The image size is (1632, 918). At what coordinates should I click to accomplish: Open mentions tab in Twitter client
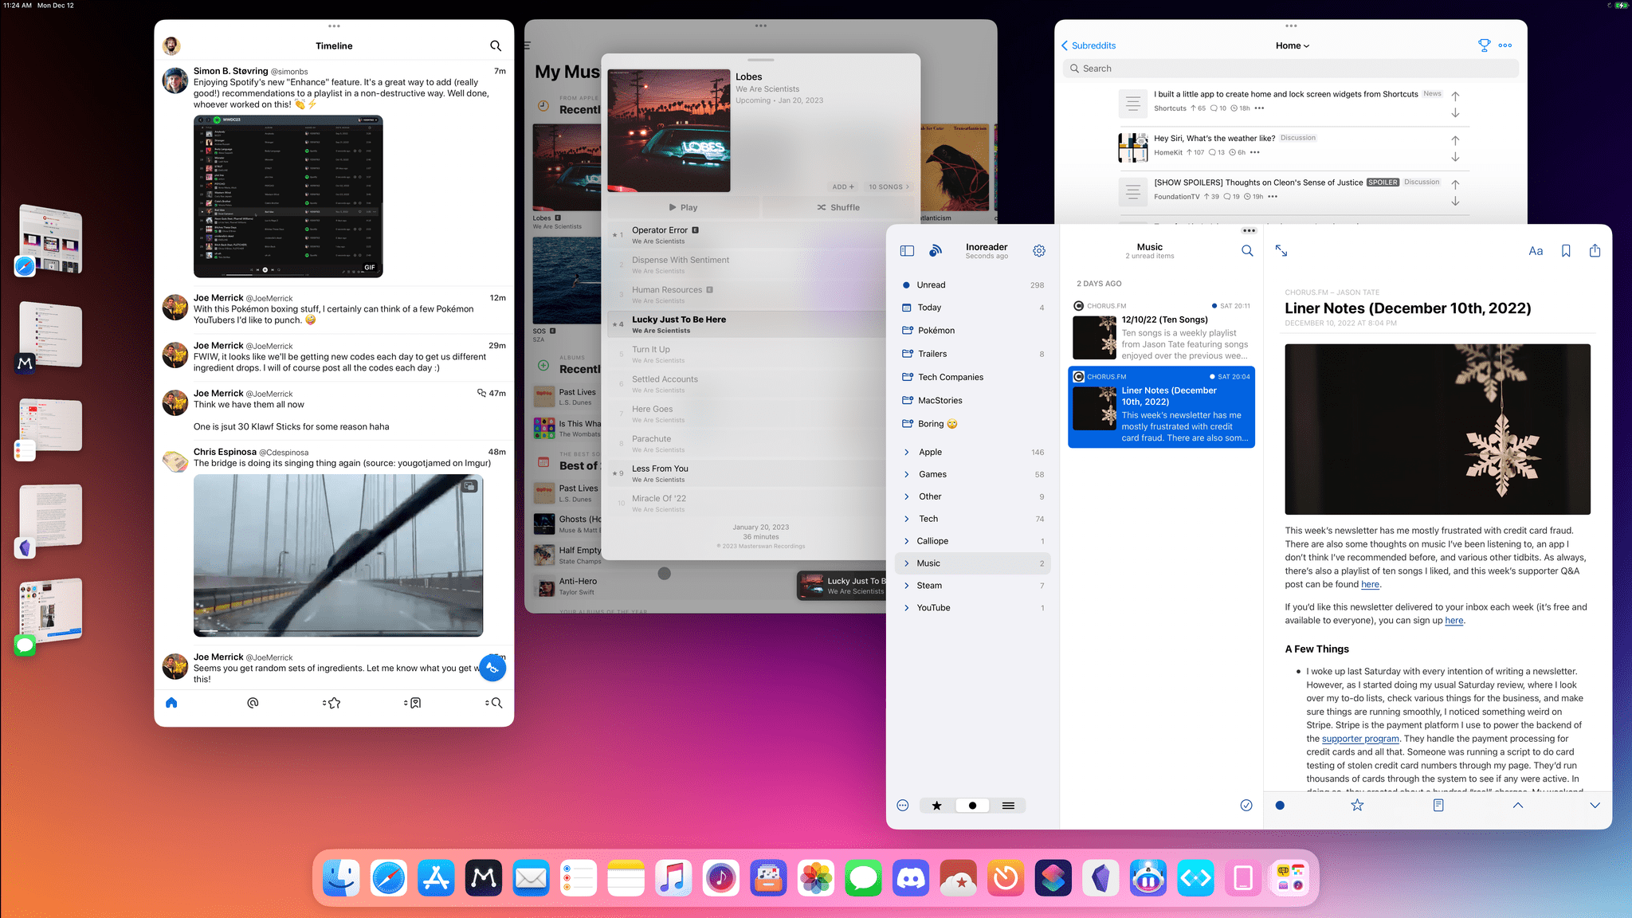(253, 703)
